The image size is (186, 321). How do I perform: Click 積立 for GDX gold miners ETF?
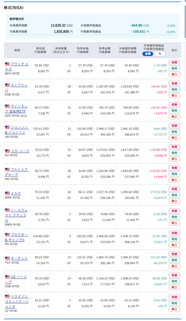pos(174,117)
